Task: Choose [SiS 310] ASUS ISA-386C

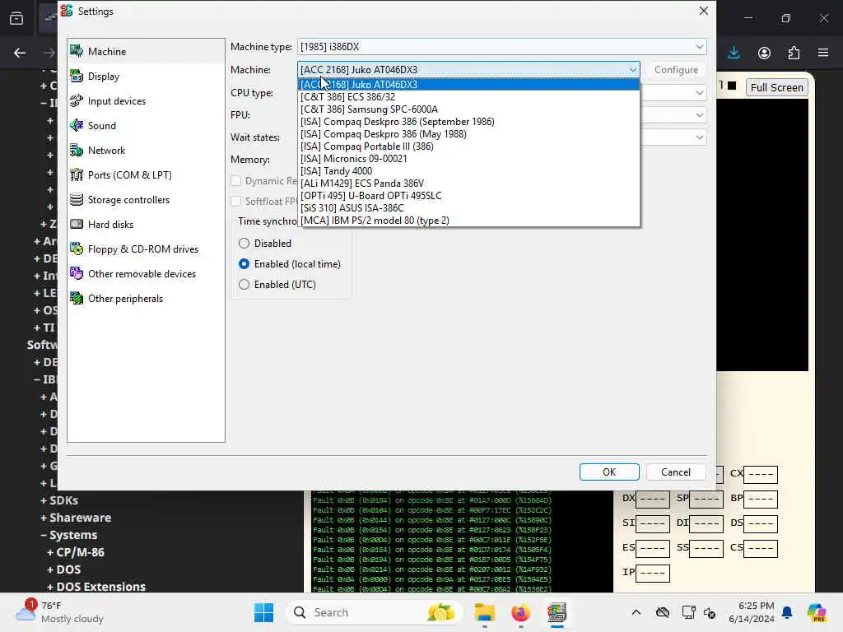Action: pos(468,208)
